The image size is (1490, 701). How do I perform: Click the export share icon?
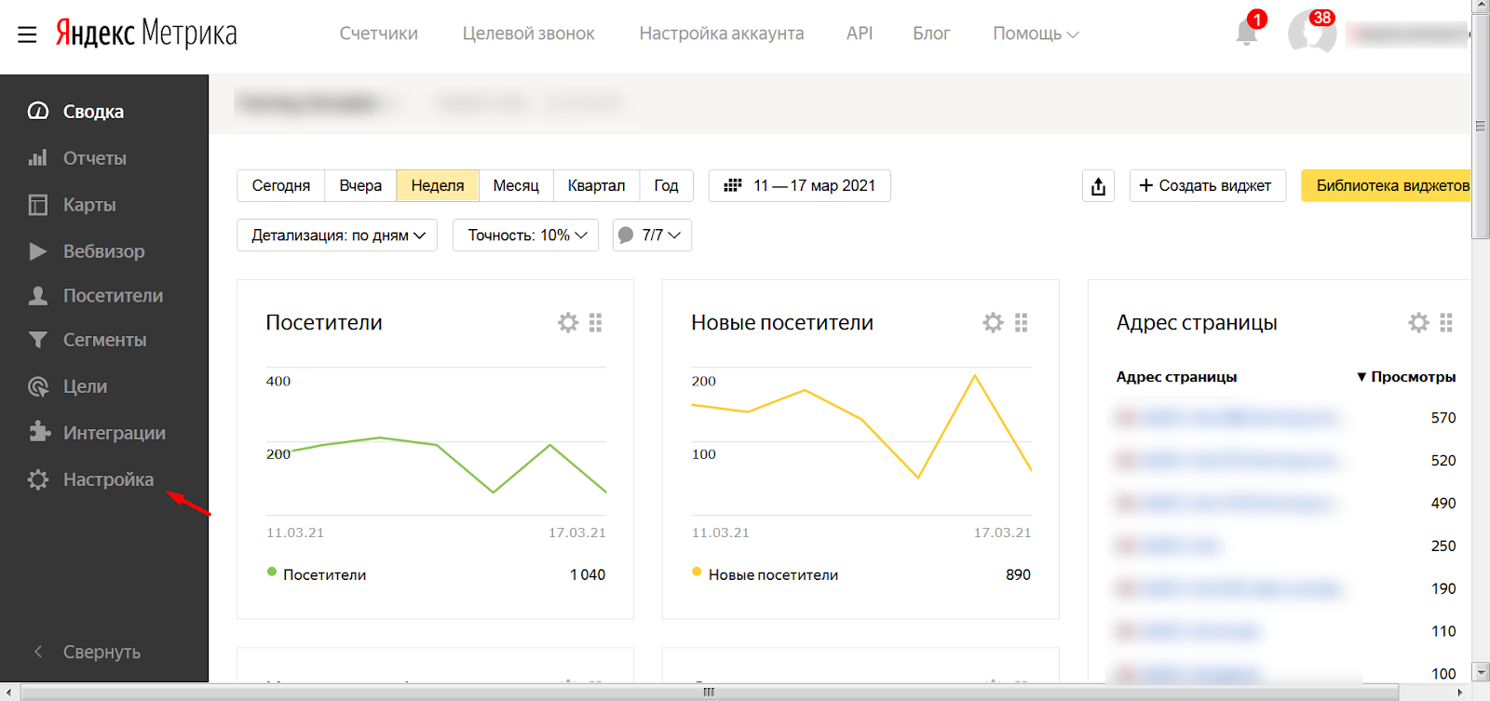1098,186
